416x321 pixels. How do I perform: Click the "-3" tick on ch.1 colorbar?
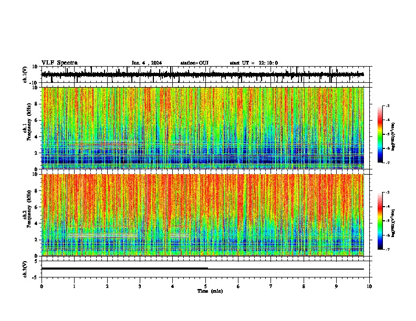click(x=387, y=105)
